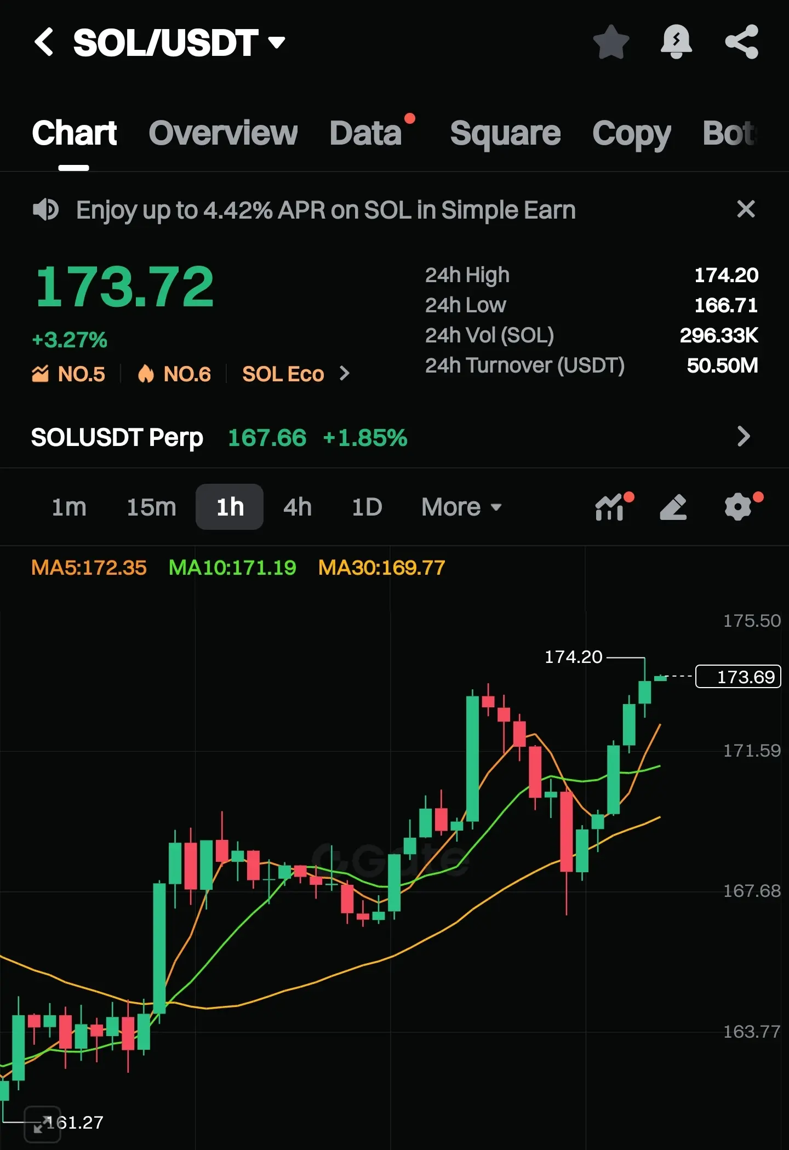Expand chart to fullscreen icon

[42, 1124]
